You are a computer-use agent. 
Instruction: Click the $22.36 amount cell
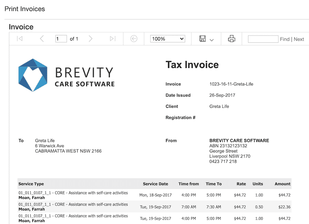click(284, 207)
